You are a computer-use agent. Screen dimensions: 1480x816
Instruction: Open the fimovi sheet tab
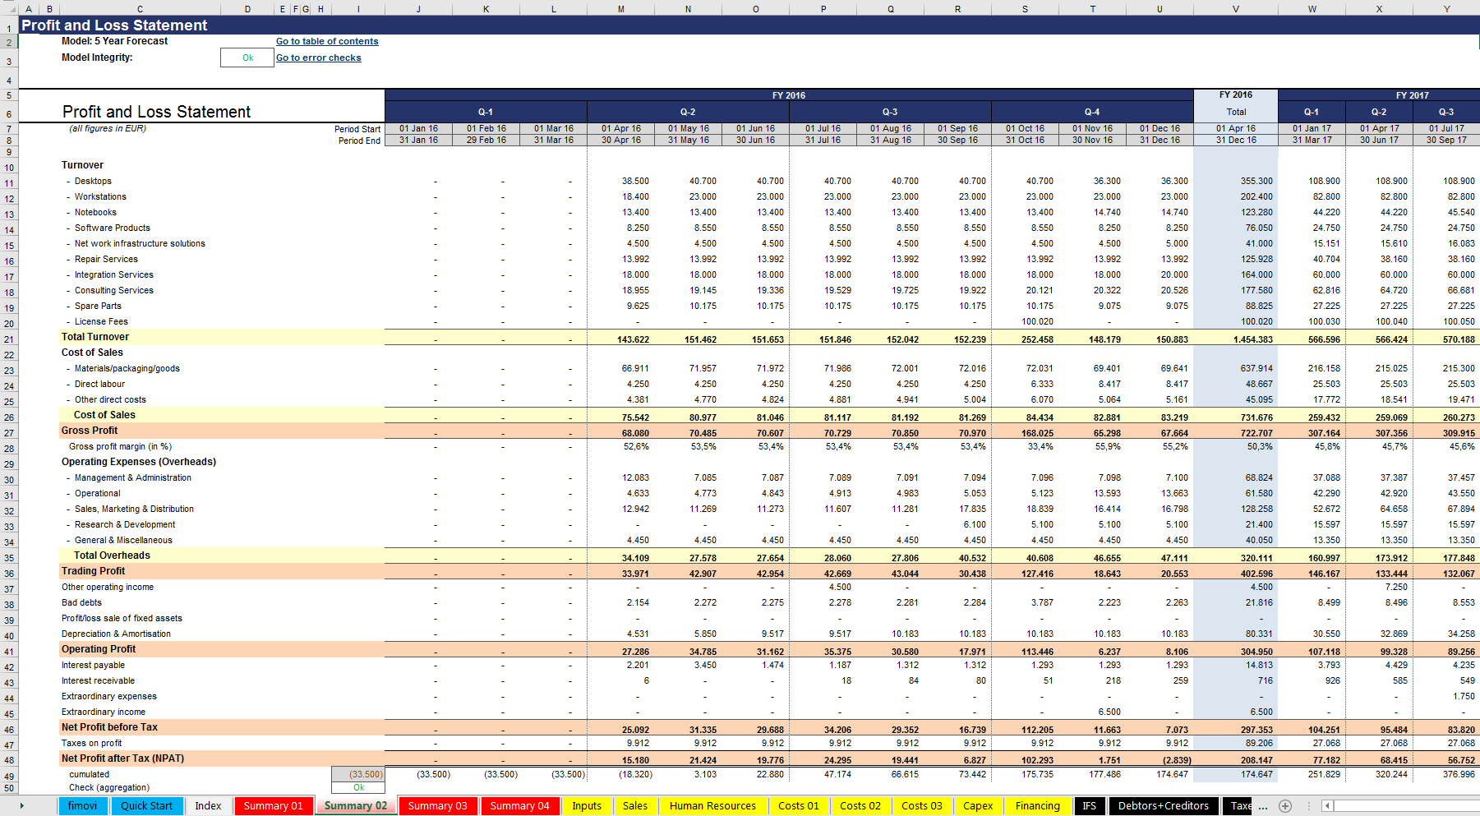82,806
